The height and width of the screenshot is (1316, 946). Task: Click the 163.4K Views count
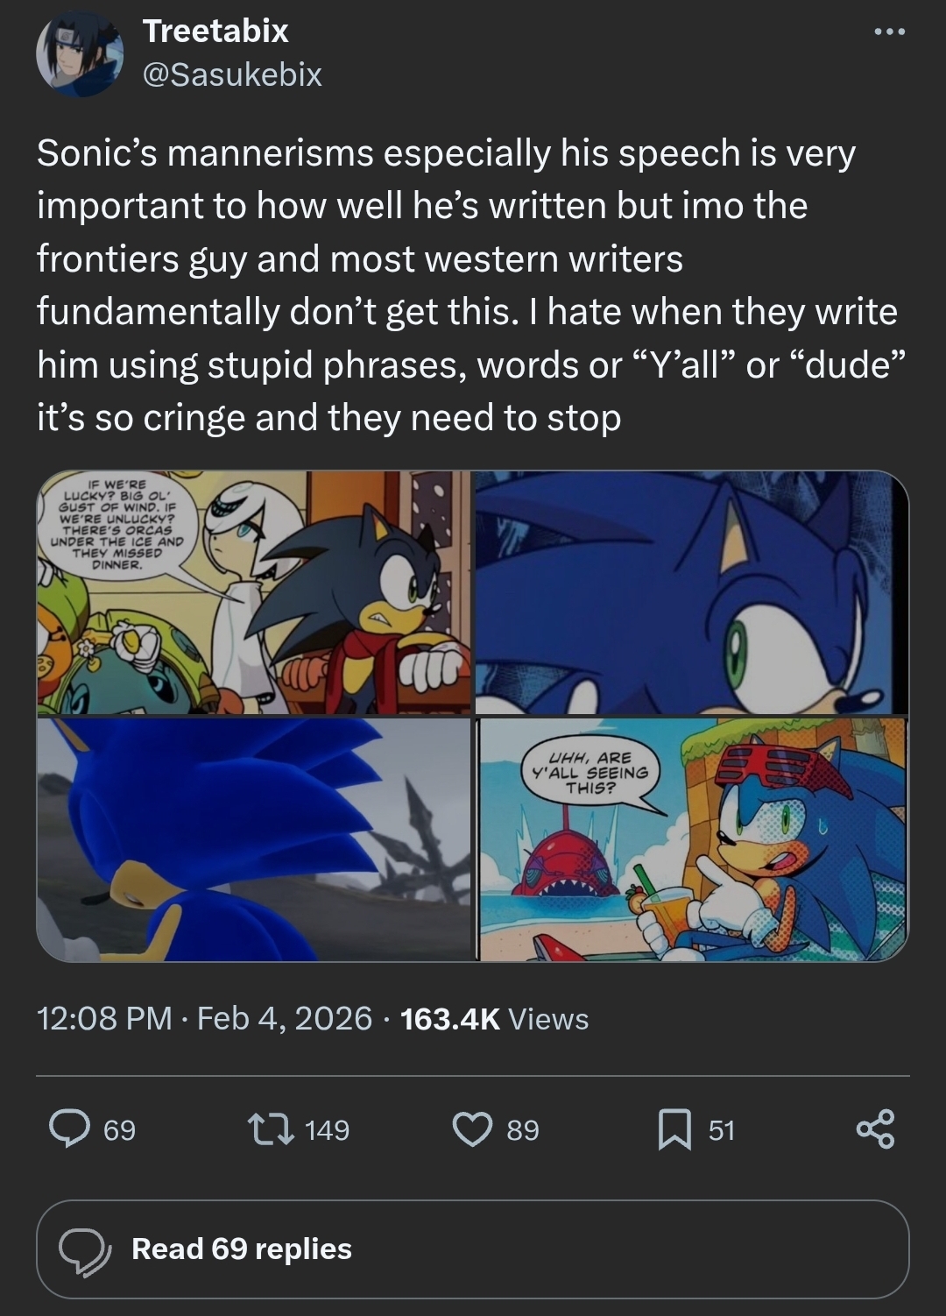(x=494, y=1018)
